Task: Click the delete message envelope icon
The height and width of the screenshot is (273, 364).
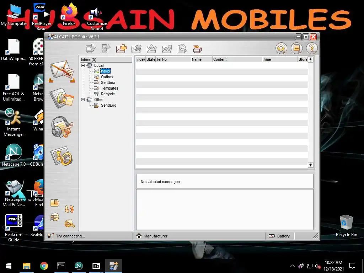Action: [x=136, y=48]
